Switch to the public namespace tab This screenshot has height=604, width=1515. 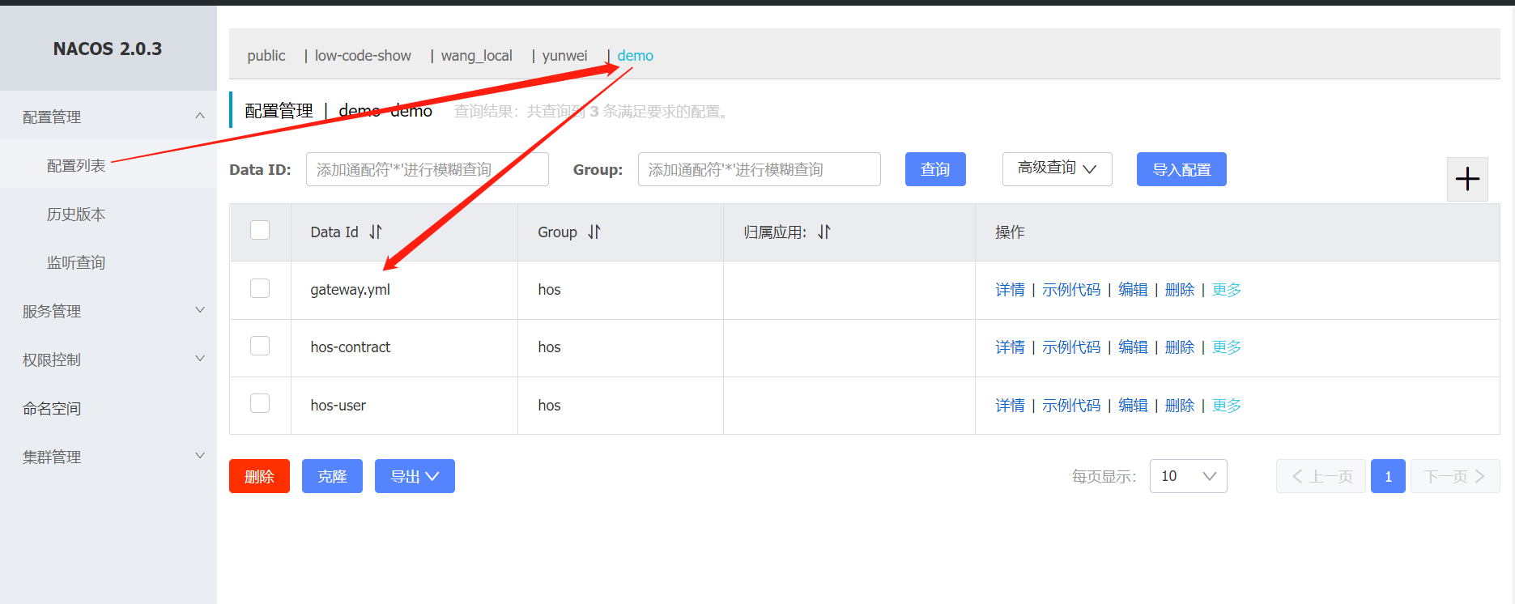266,56
